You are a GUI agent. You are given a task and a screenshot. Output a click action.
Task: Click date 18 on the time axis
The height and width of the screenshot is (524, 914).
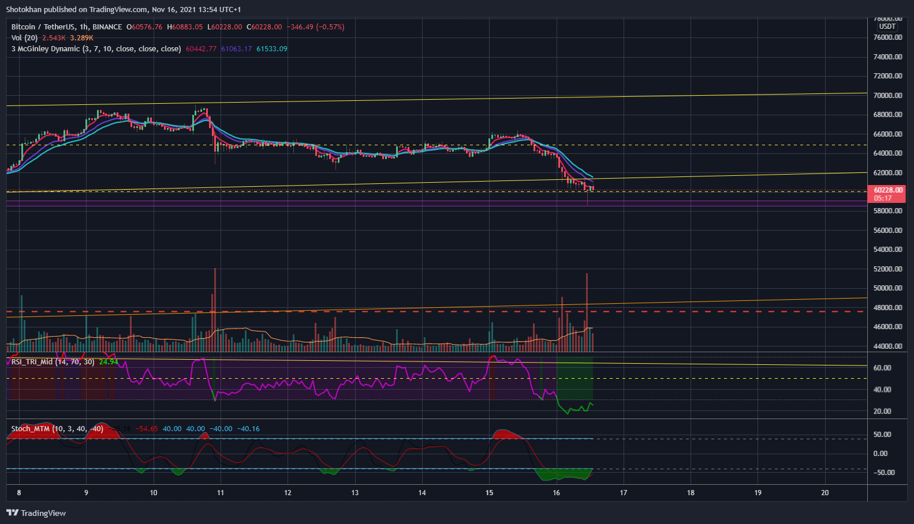(691, 493)
